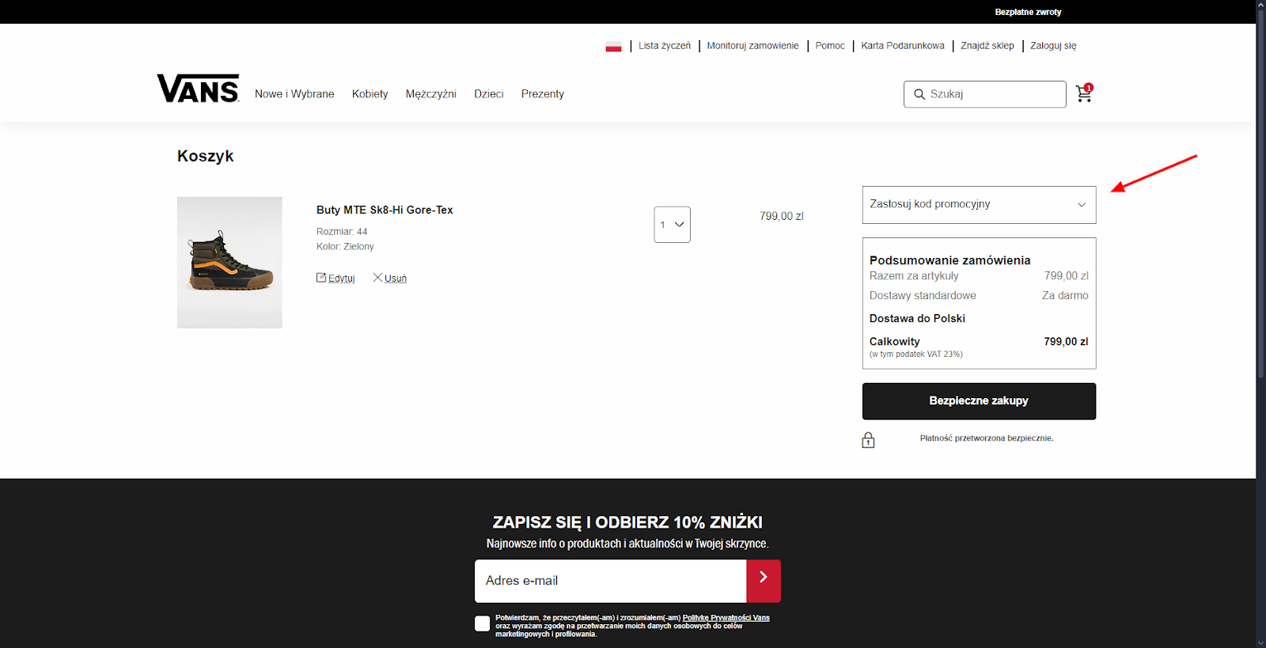This screenshot has height=648, width=1266.
Task: Click Buty MTE Sk8-Hi Gore-Tex product title
Action: point(385,210)
